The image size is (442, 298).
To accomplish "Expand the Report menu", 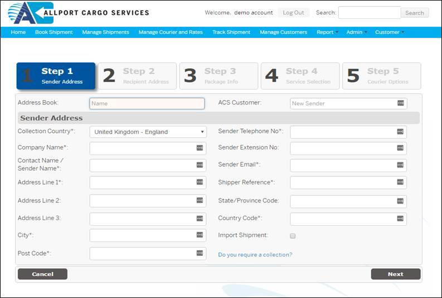I will [327, 32].
